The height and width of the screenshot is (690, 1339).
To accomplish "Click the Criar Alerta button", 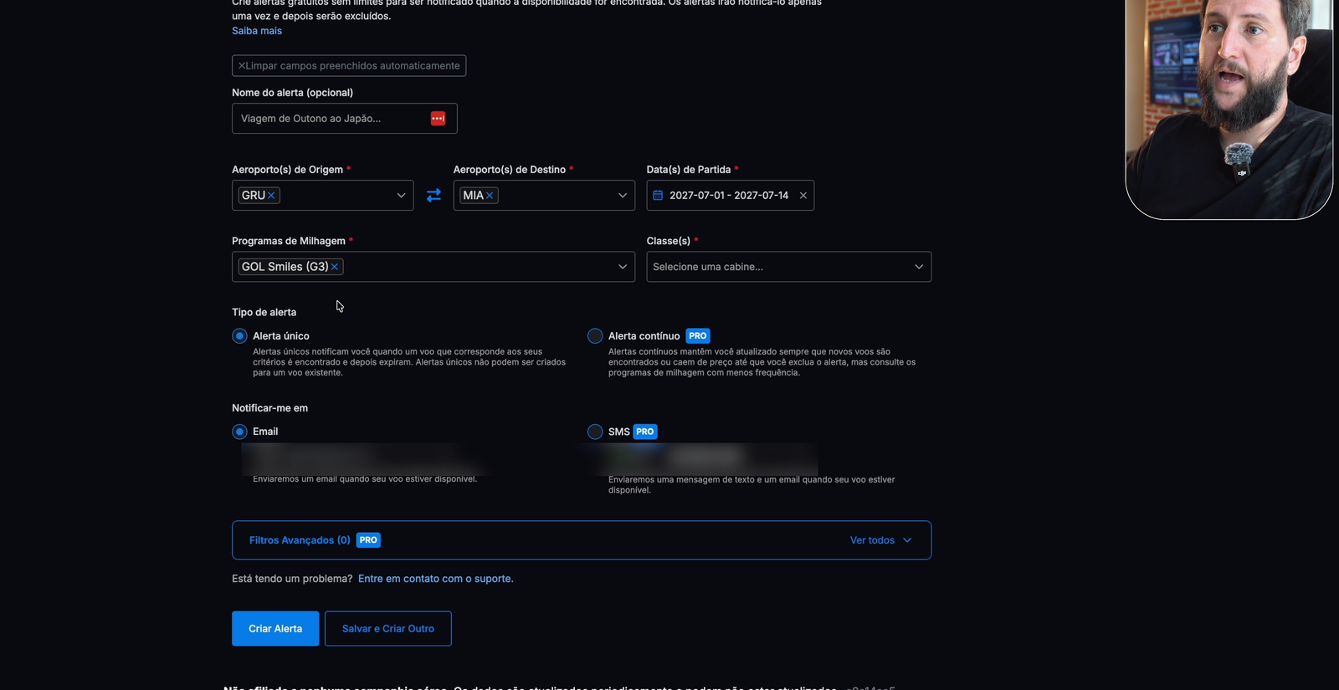I will click(x=275, y=629).
